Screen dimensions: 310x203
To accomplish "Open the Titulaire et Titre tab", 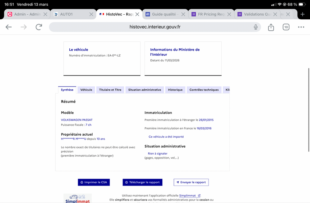I will [x=110, y=90].
